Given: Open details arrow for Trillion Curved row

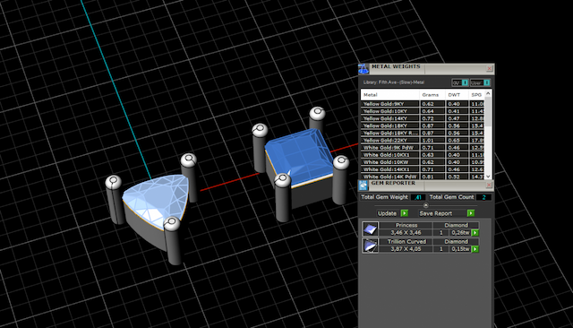Looking at the screenshot, I should click(x=475, y=249).
